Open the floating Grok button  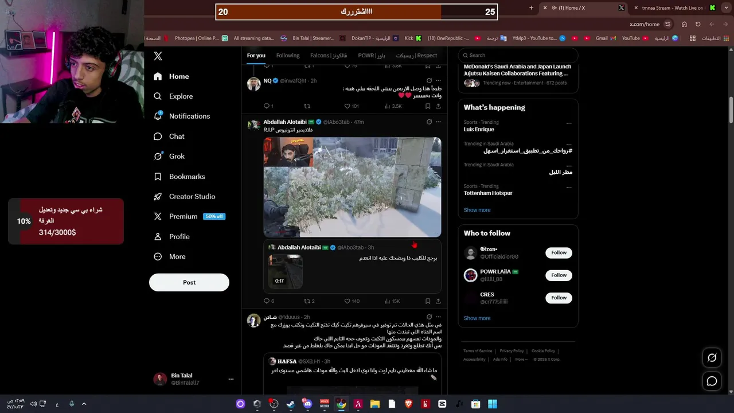coord(712,357)
